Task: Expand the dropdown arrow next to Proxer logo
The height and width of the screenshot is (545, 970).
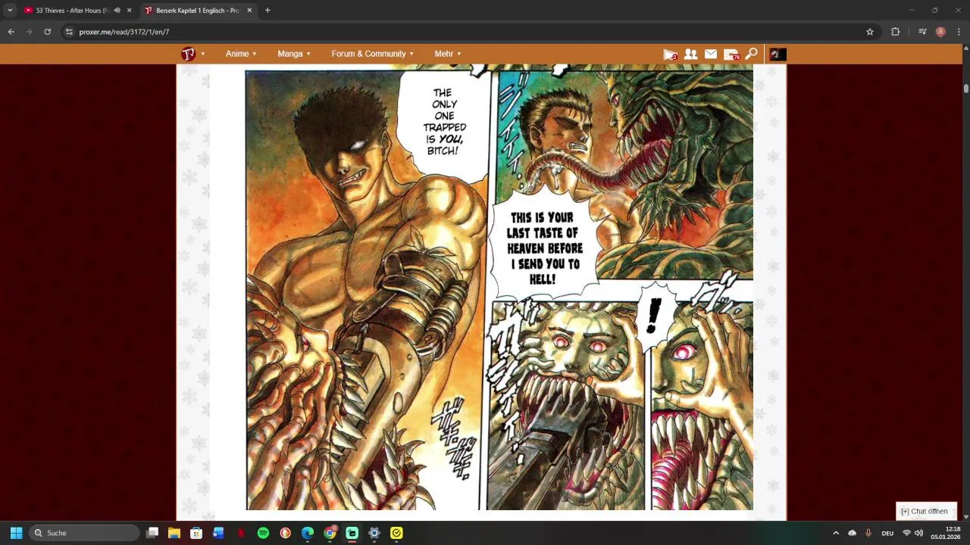Action: [x=203, y=54]
